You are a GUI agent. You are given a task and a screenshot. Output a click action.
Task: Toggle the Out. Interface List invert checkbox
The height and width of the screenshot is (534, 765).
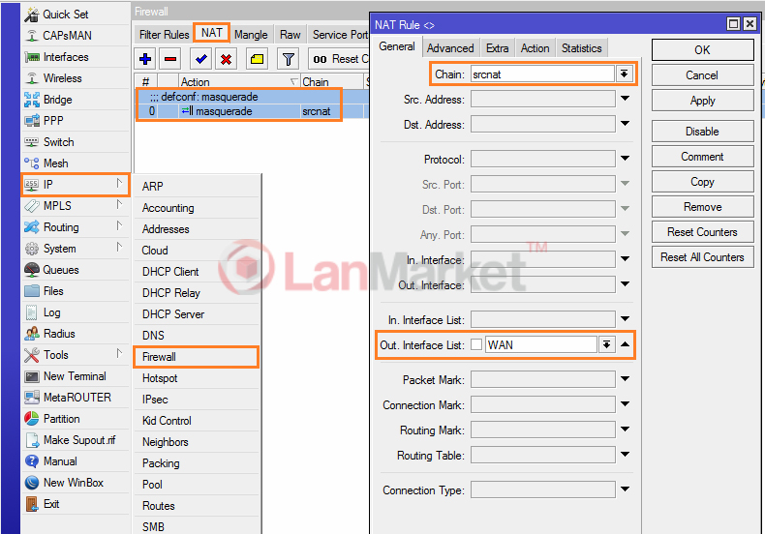tap(475, 344)
